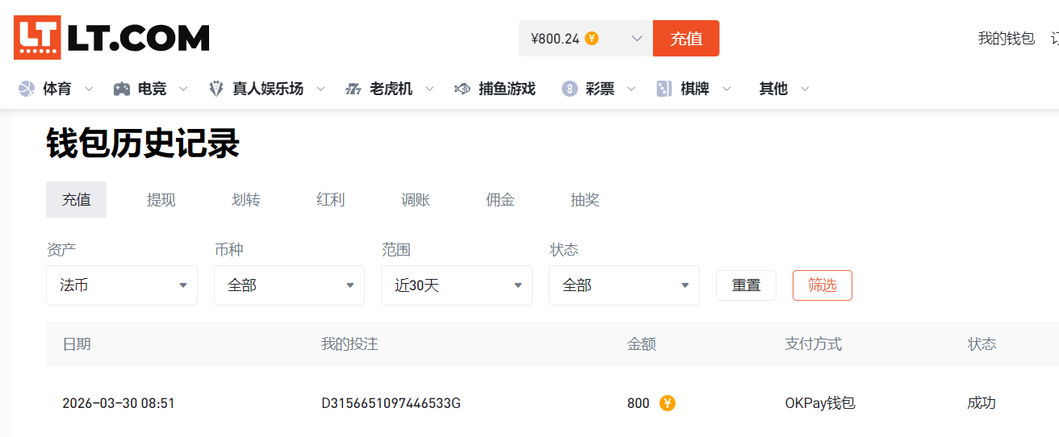Image resolution: width=1059 pixels, height=437 pixels.
Task: Click the fishing game fish icon
Action: pos(463,89)
